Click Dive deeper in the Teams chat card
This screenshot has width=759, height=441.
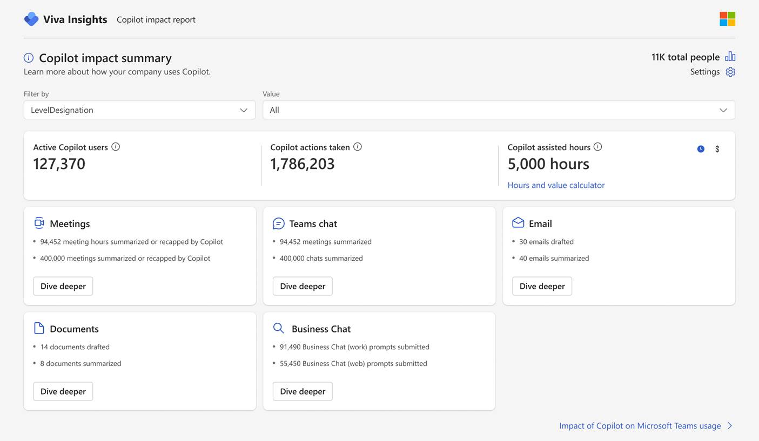(x=303, y=286)
